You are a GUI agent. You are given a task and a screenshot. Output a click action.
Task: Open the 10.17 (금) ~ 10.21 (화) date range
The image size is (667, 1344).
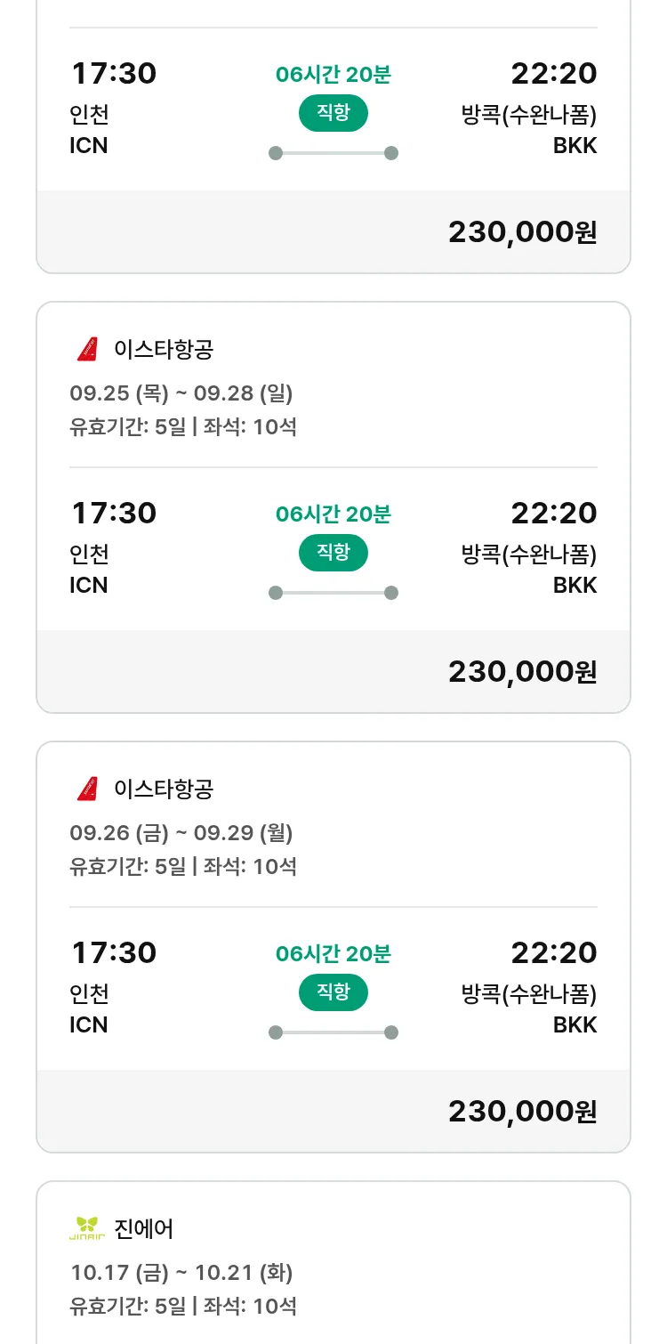pos(181,1273)
